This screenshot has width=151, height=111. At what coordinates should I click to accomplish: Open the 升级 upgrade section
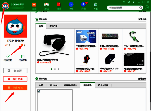tap(84, 6)
